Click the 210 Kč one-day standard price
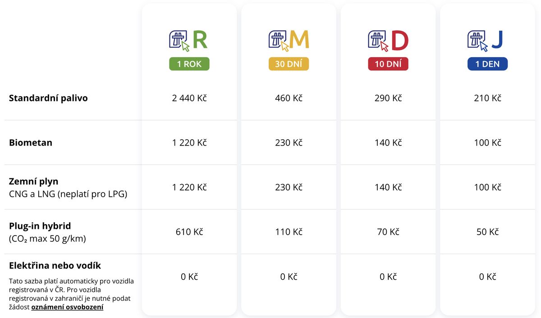541x318 pixels. coord(487,98)
